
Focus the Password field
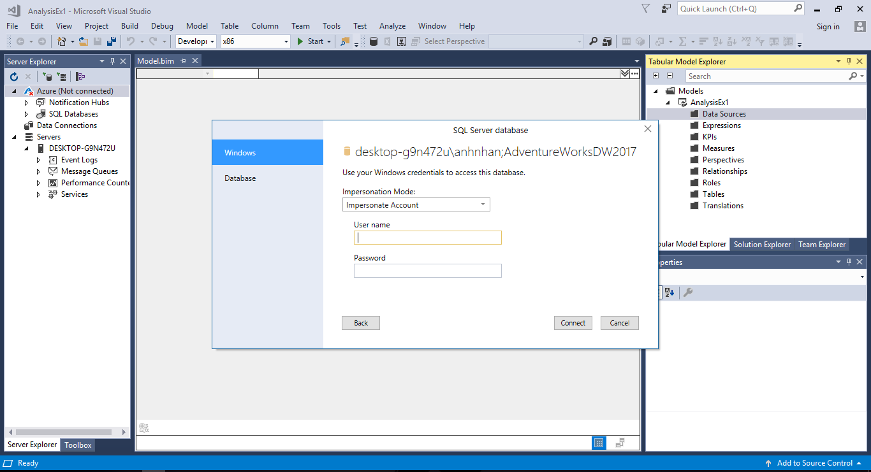point(428,271)
